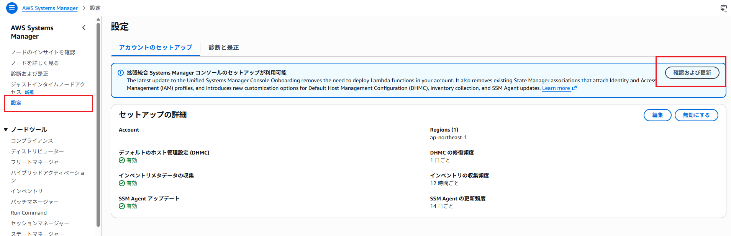731x236 pixels.
Task: Click the check icon under インベントリメタデータの収集
Action: 122,183
